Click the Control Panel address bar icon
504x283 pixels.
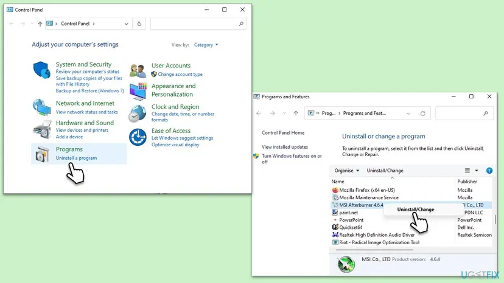click(49, 24)
